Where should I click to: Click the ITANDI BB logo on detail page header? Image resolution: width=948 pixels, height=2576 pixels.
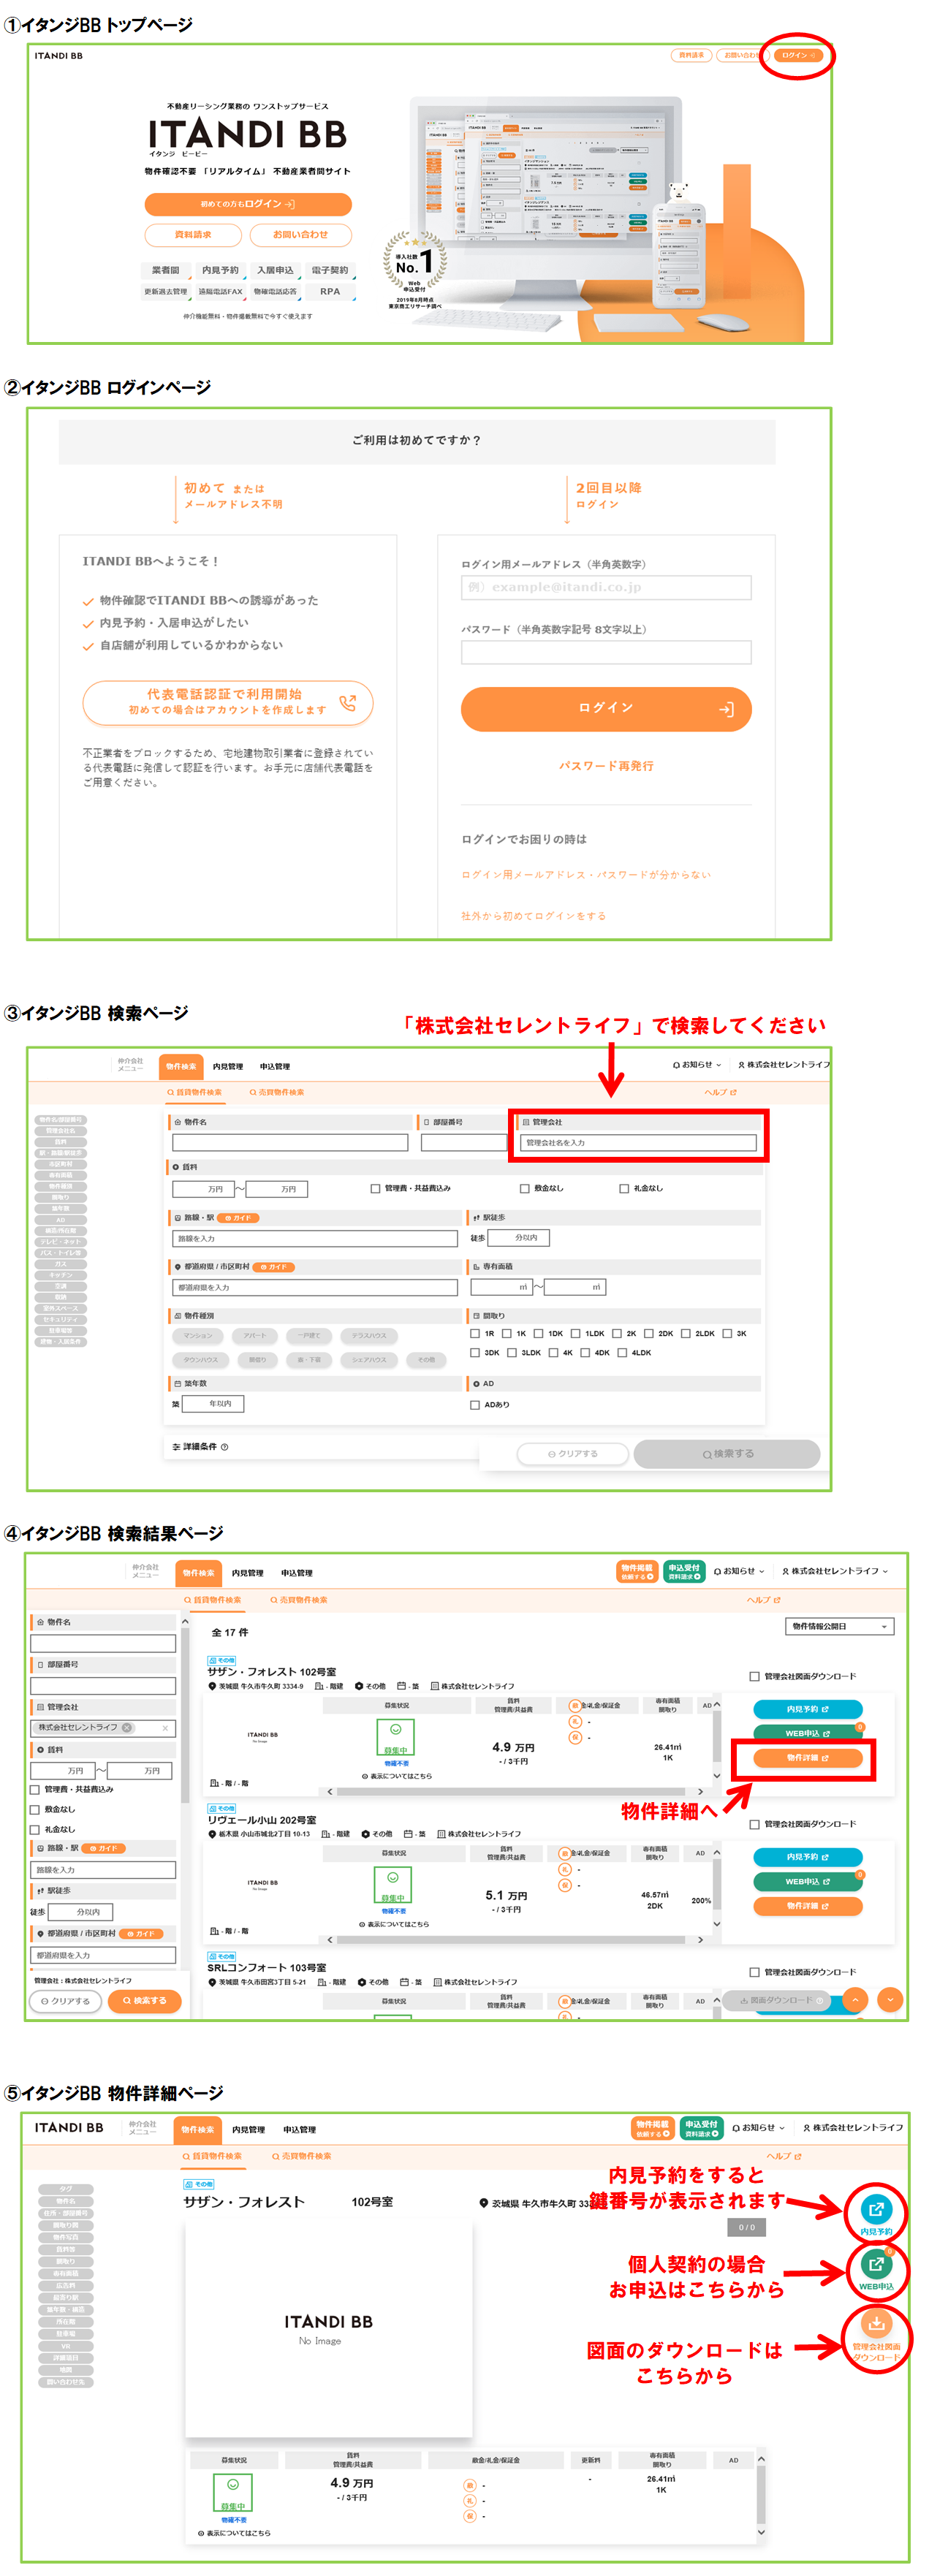click(68, 2127)
